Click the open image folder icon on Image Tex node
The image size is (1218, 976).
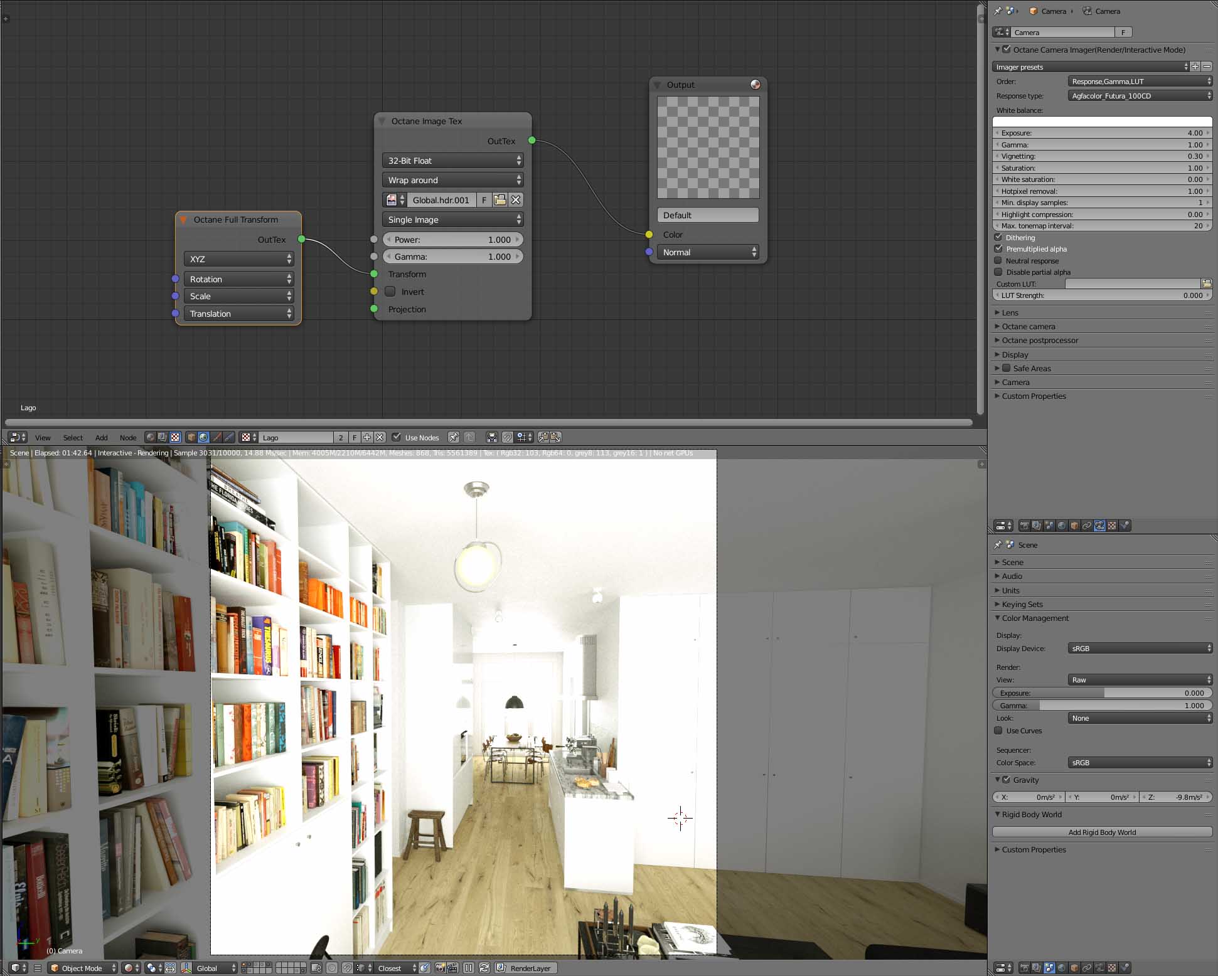tap(499, 200)
